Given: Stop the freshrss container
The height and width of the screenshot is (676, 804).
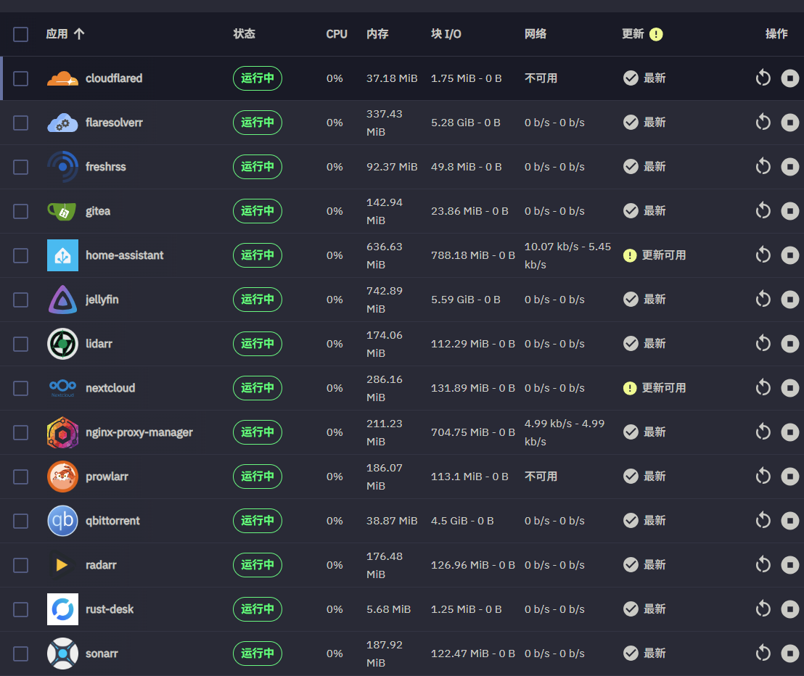Looking at the screenshot, I should 789,167.
